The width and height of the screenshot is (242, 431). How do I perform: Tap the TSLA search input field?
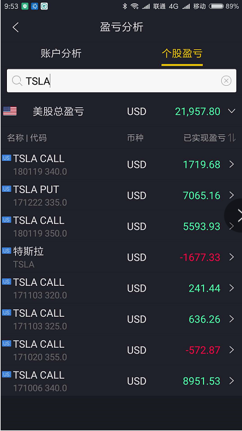click(x=121, y=81)
